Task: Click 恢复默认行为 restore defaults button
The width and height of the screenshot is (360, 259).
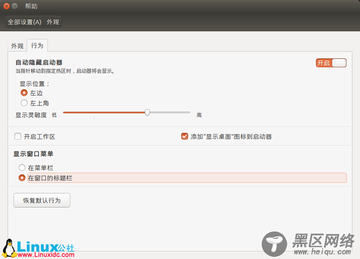Action: [42, 200]
